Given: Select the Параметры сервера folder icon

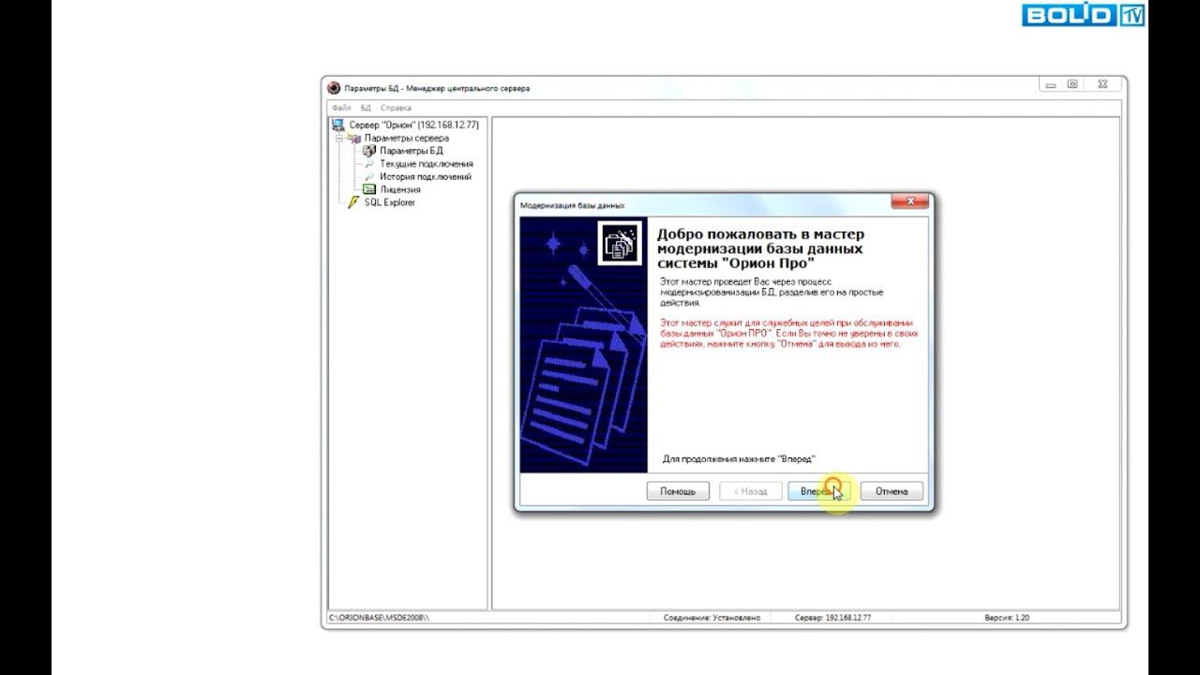Looking at the screenshot, I should point(354,138).
